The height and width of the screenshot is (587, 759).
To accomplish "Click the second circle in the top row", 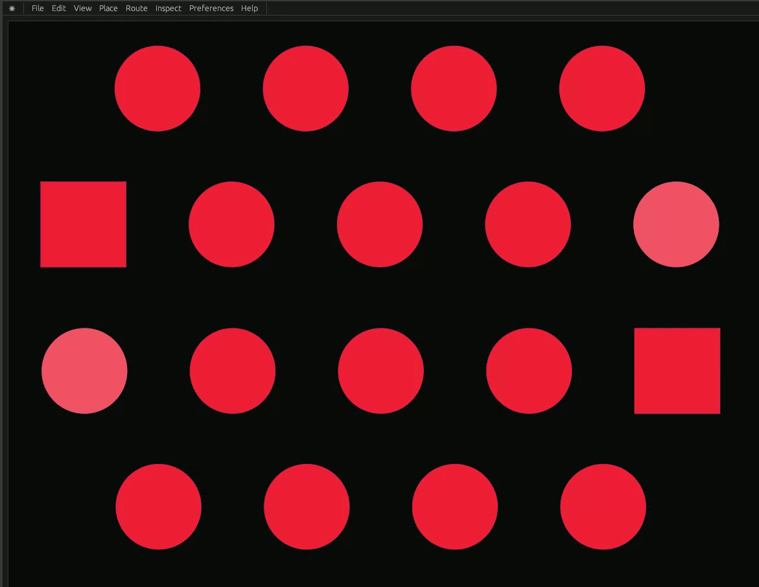I will click(305, 88).
